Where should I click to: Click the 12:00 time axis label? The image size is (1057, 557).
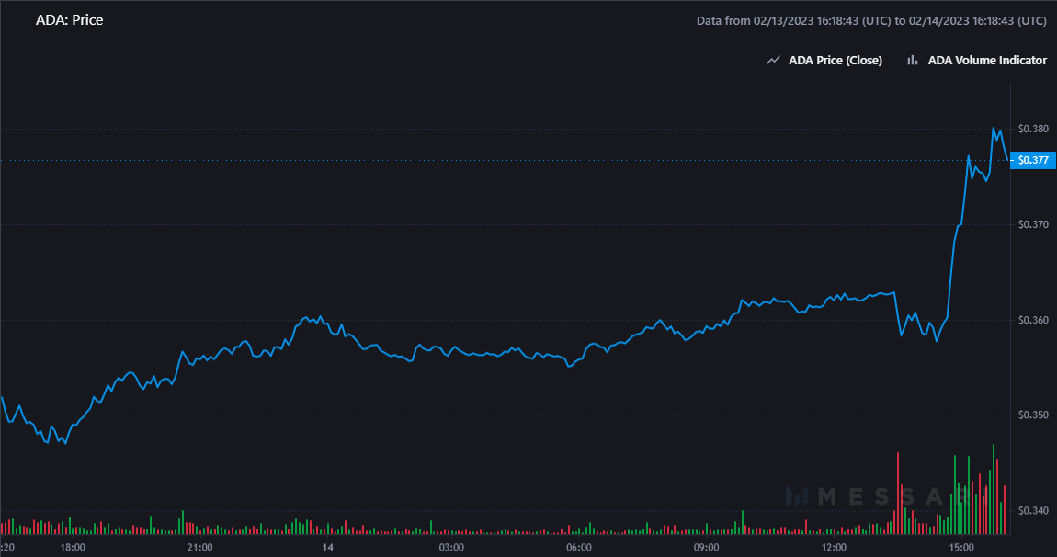tap(834, 547)
